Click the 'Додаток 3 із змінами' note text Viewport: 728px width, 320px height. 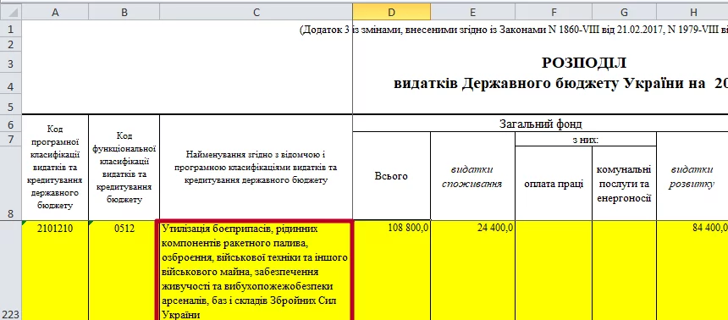coord(352,30)
